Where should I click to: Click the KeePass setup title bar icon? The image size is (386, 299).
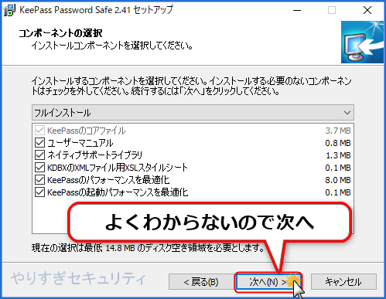pyautogui.click(x=9, y=10)
